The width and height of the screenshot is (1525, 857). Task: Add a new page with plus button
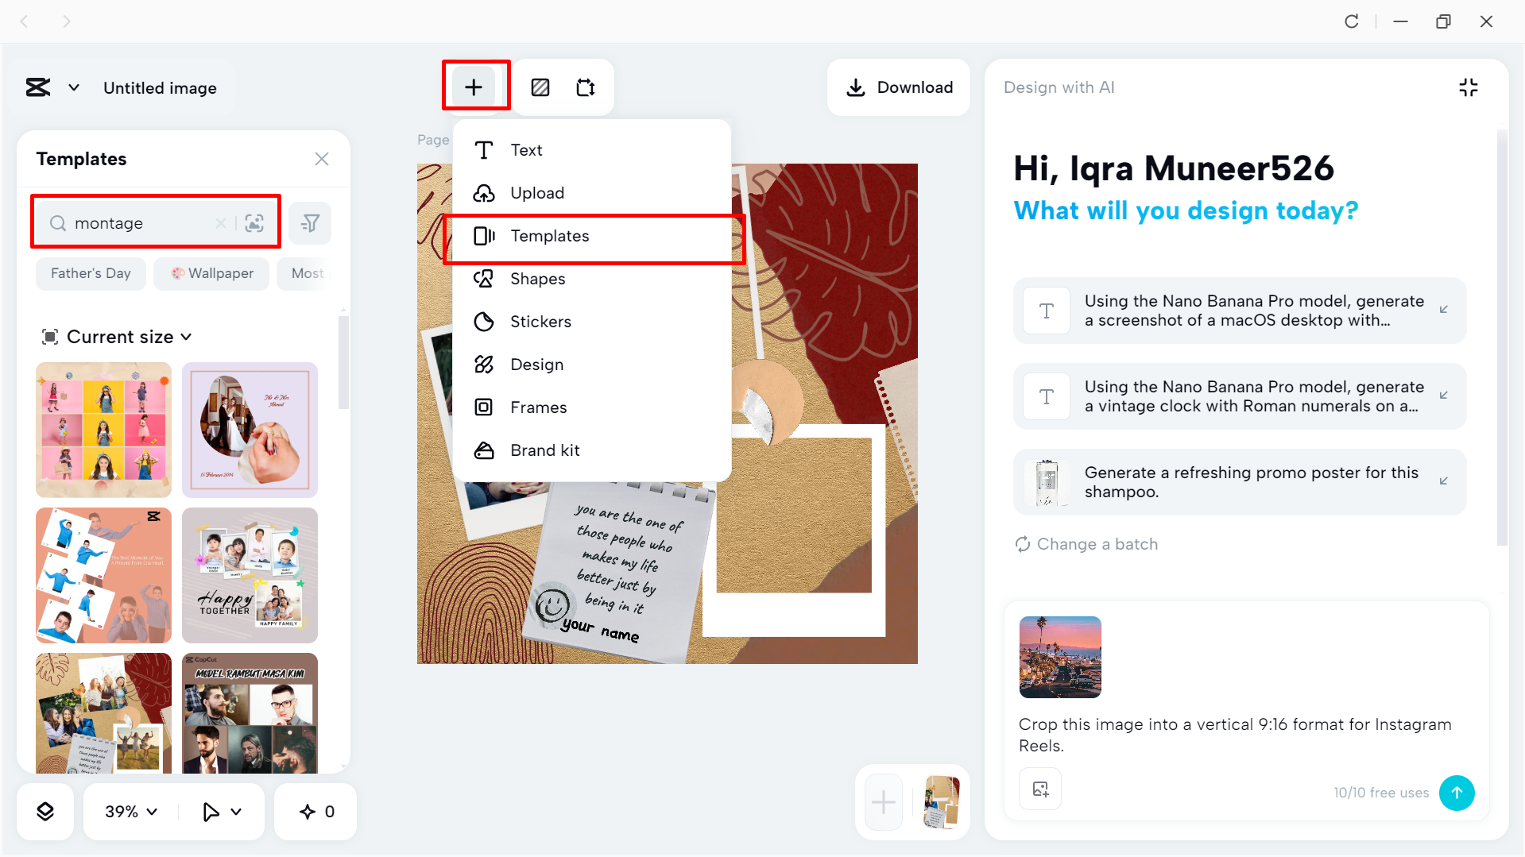[883, 802]
